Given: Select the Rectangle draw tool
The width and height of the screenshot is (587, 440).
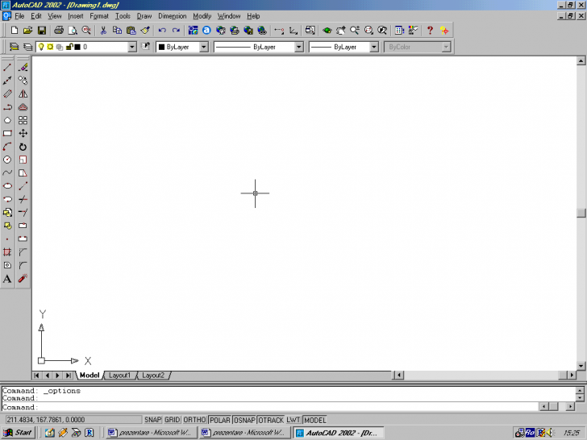Looking at the screenshot, I should pyautogui.click(x=7, y=133).
